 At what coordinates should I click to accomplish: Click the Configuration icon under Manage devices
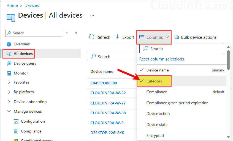click(16, 121)
